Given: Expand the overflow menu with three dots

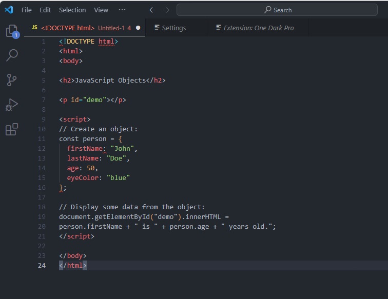Looking at the screenshot, I should 122,10.
